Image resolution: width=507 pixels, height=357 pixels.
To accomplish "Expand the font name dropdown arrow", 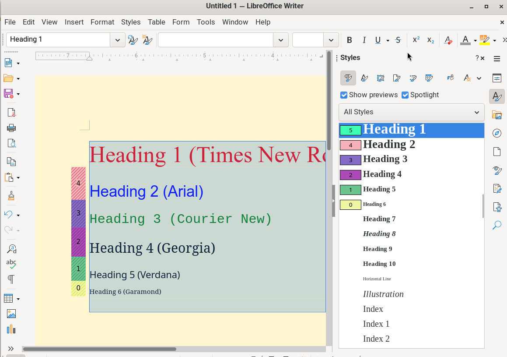I will (280, 40).
